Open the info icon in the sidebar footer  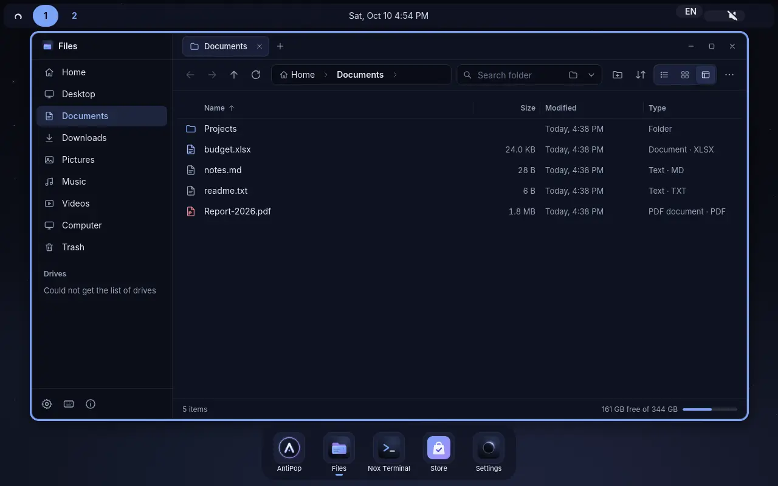coord(91,404)
